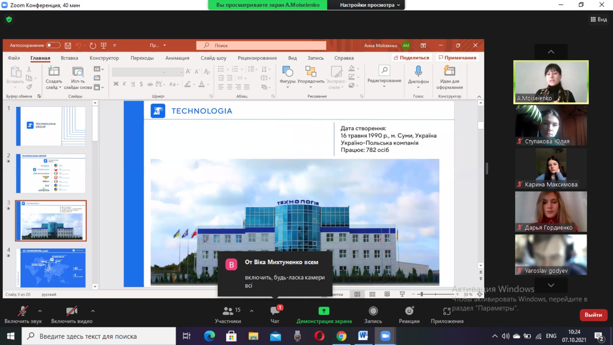Toggle the Автосохранение switch
The width and height of the screenshot is (613, 345).
point(53,45)
